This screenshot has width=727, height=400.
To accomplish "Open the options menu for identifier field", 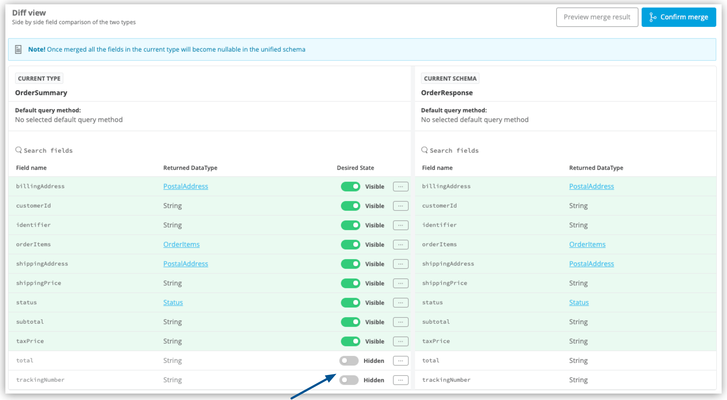I will pos(401,225).
